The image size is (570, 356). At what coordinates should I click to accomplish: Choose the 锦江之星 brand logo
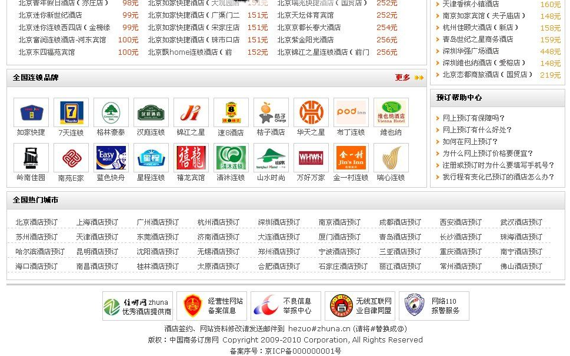tap(191, 112)
